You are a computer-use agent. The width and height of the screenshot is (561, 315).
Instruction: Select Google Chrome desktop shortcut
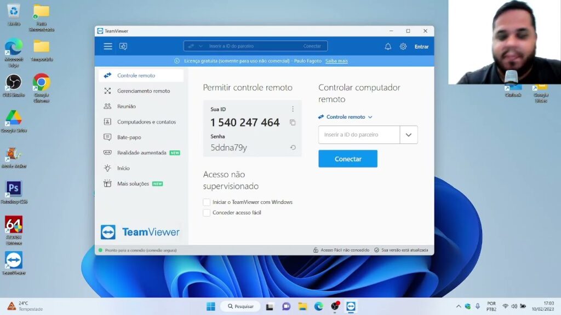click(42, 89)
